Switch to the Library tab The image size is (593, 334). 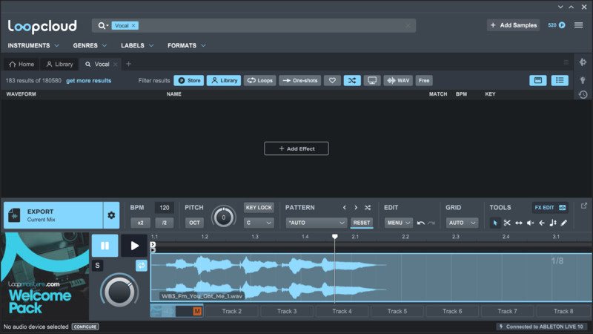(x=59, y=65)
